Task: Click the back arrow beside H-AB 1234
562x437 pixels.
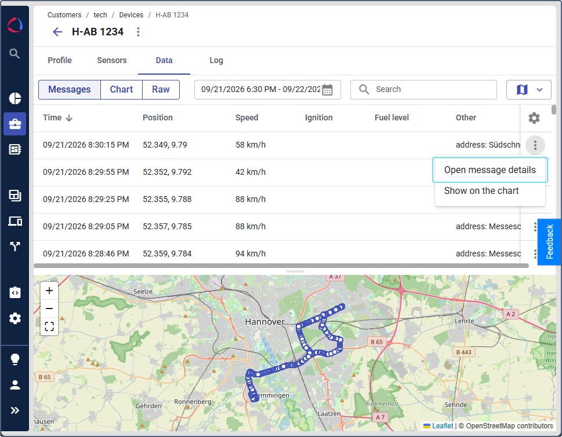Action: point(57,32)
